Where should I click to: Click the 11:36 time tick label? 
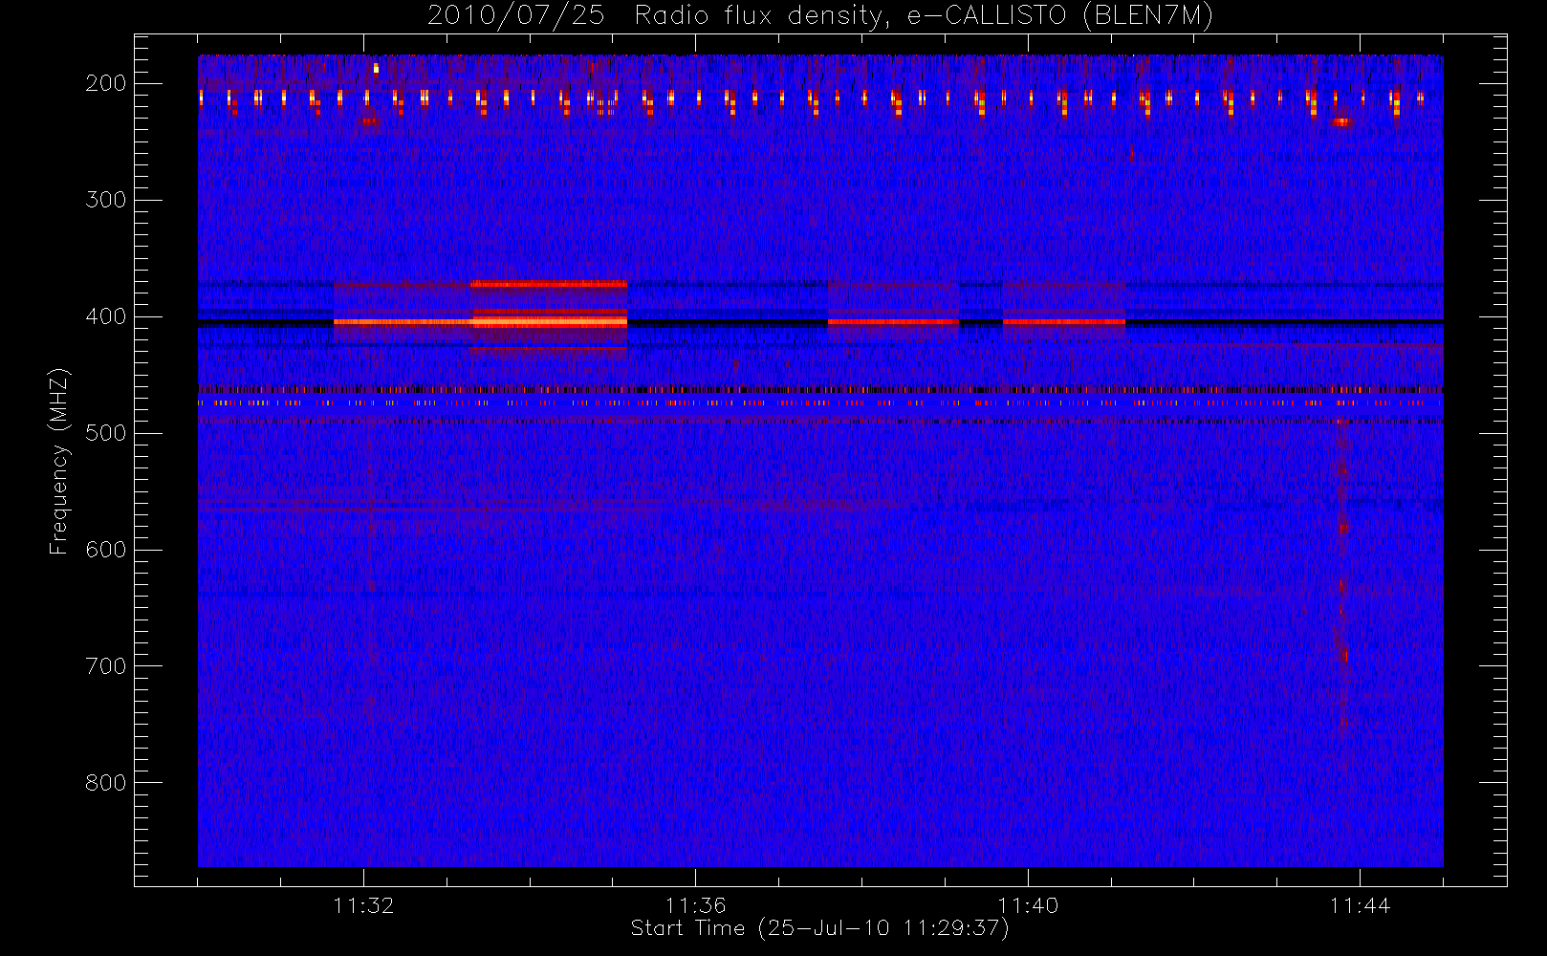[696, 905]
